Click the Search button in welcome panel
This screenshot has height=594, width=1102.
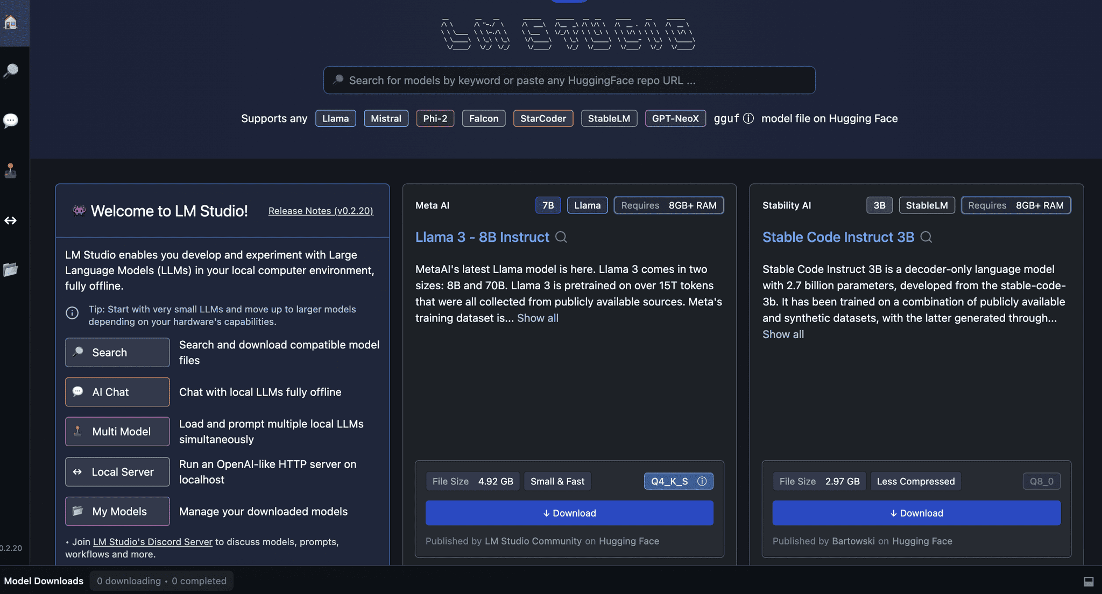tap(117, 352)
